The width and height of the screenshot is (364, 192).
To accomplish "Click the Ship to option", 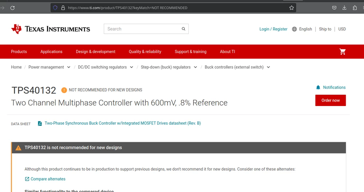I will (x=325, y=29).
